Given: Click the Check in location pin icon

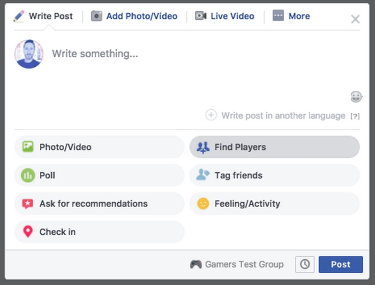Looking at the screenshot, I should [28, 231].
